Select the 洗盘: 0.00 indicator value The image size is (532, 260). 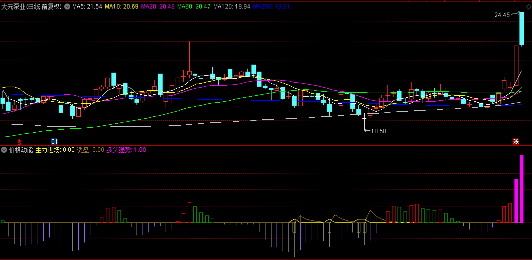tap(90, 150)
